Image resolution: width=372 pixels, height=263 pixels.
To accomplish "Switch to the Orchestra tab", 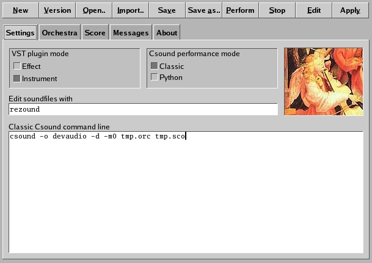I will [59, 33].
